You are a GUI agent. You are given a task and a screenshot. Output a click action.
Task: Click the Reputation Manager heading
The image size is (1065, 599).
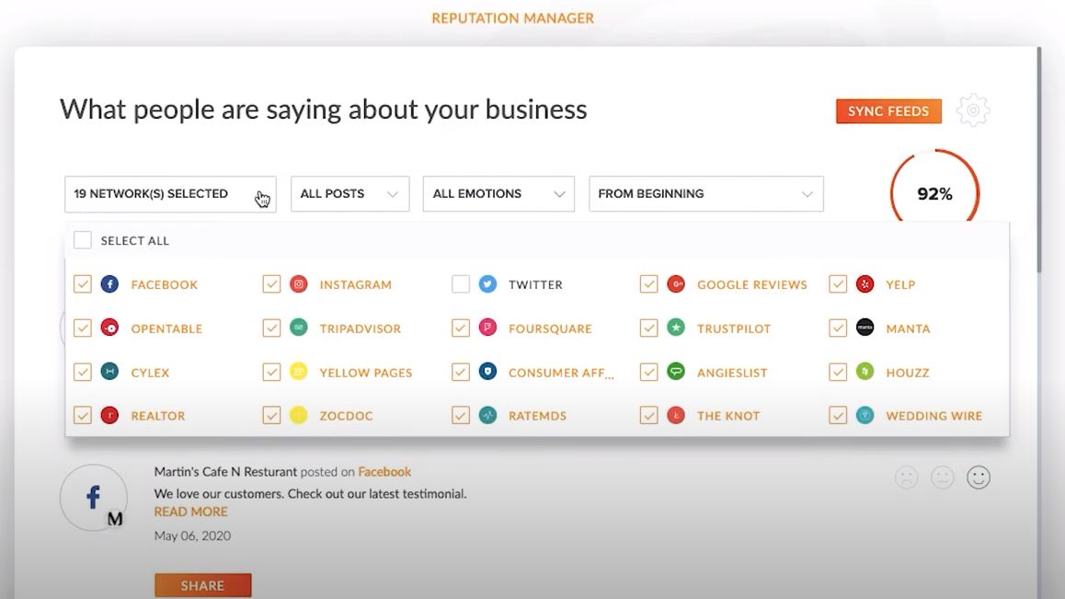click(513, 18)
